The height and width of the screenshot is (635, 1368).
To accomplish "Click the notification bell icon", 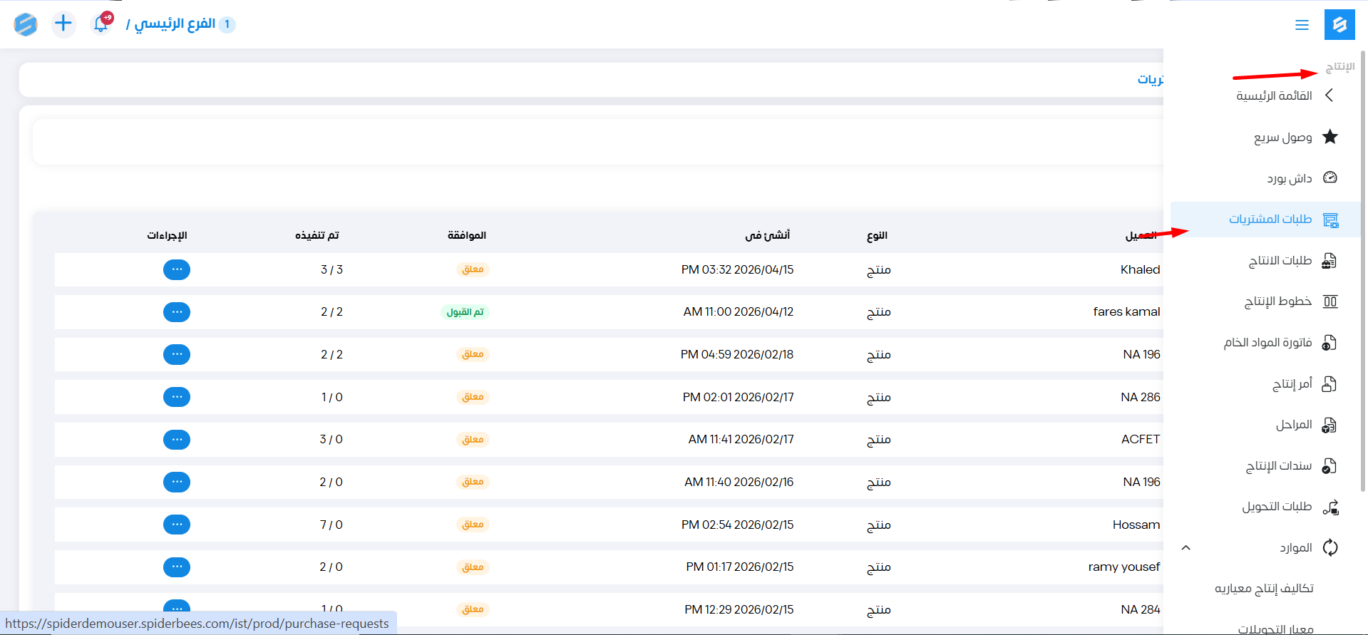I will pyautogui.click(x=101, y=24).
